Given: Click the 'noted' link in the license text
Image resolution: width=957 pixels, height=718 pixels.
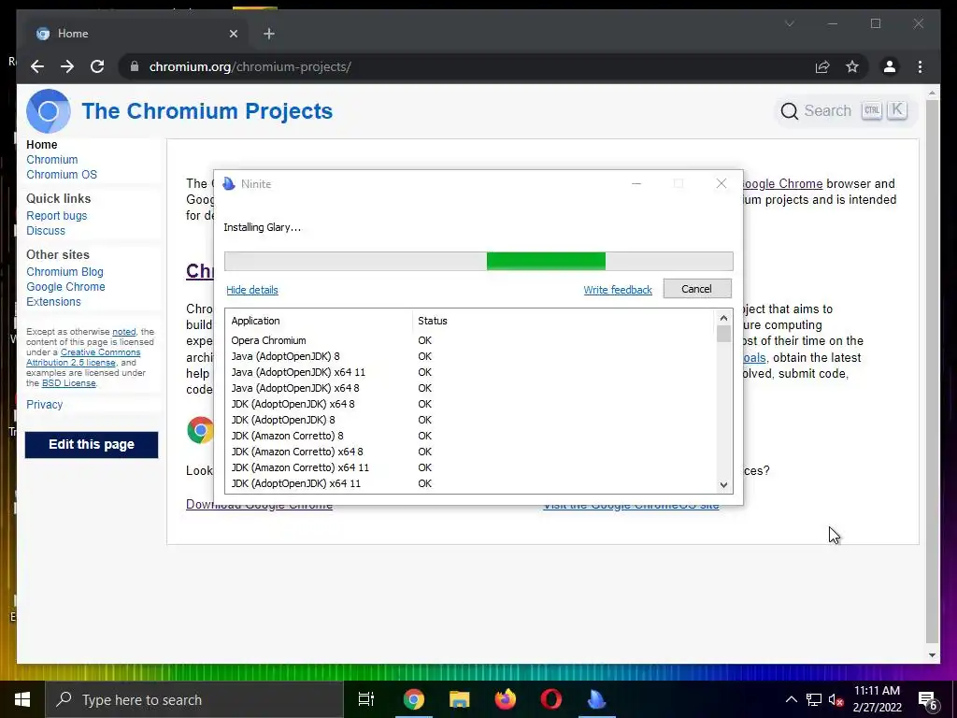Looking at the screenshot, I should (x=124, y=332).
